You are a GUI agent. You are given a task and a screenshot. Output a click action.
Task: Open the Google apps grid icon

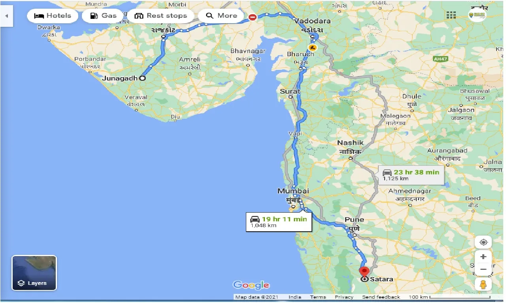tap(451, 15)
